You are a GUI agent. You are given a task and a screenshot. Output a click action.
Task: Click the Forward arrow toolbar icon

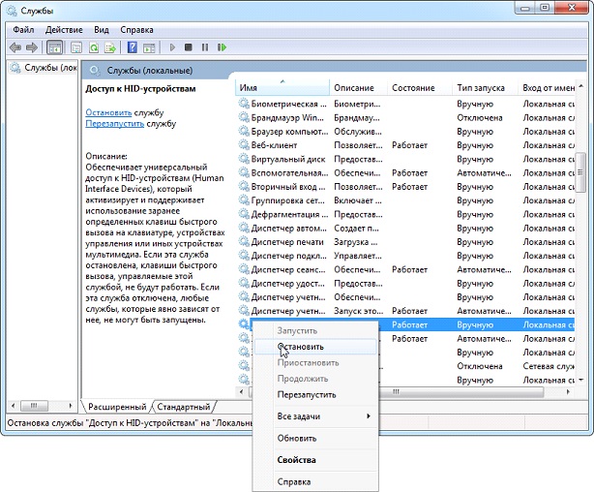(31, 46)
